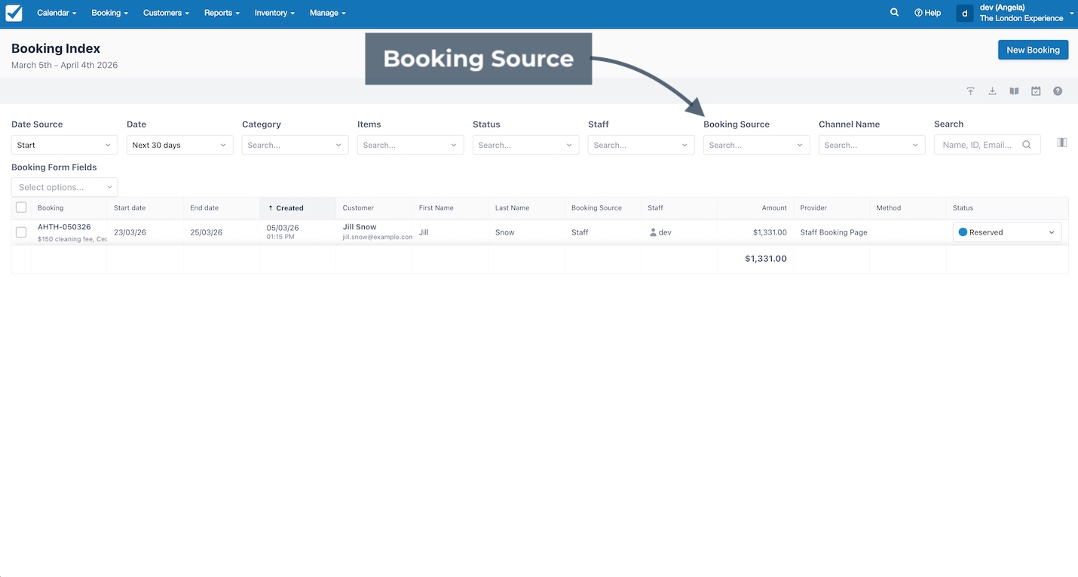Open the open-book guide icon
Screen dimensions: 1078x577
pyautogui.click(x=1015, y=91)
